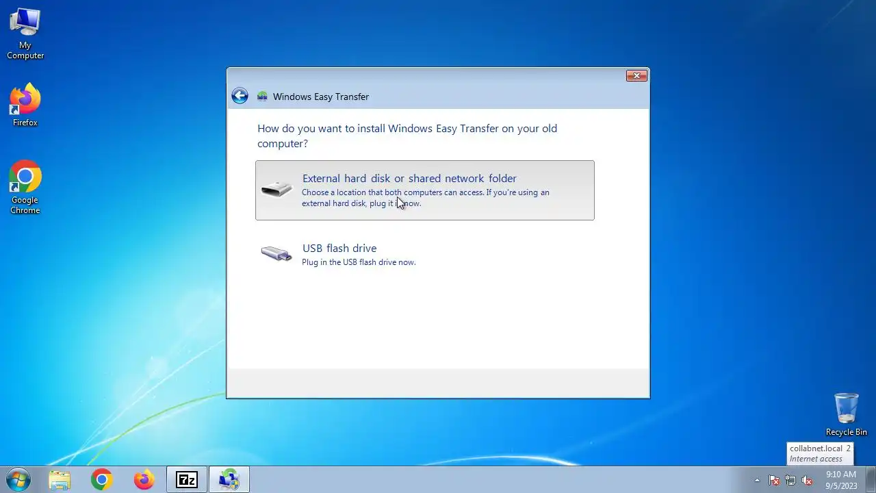Choose the USB flash drive option
Image resolution: width=876 pixels, height=493 pixels.
(424, 255)
